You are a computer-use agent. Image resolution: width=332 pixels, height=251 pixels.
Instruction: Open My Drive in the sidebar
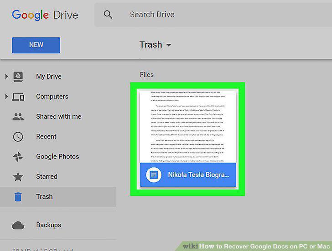(49, 77)
